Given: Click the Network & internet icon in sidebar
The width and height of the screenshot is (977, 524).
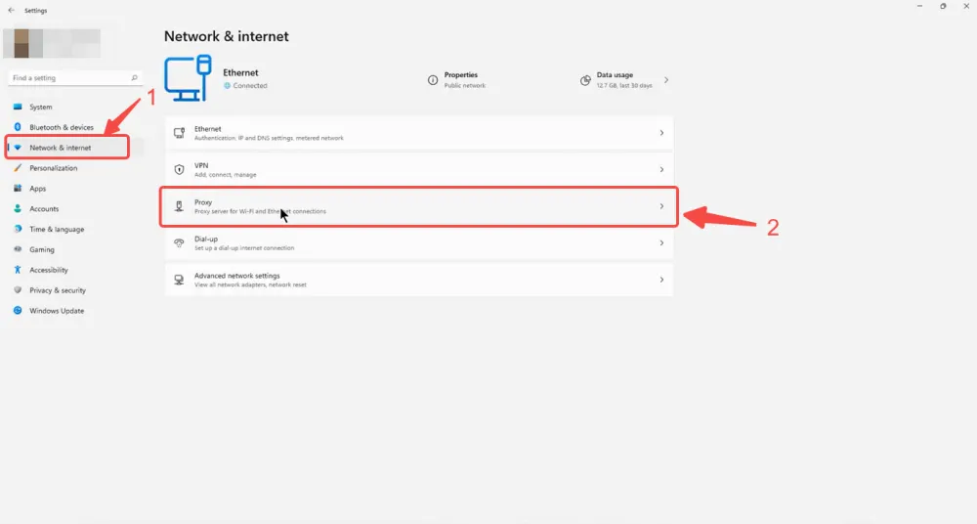Looking at the screenshot, I should [x=18, y=148].
